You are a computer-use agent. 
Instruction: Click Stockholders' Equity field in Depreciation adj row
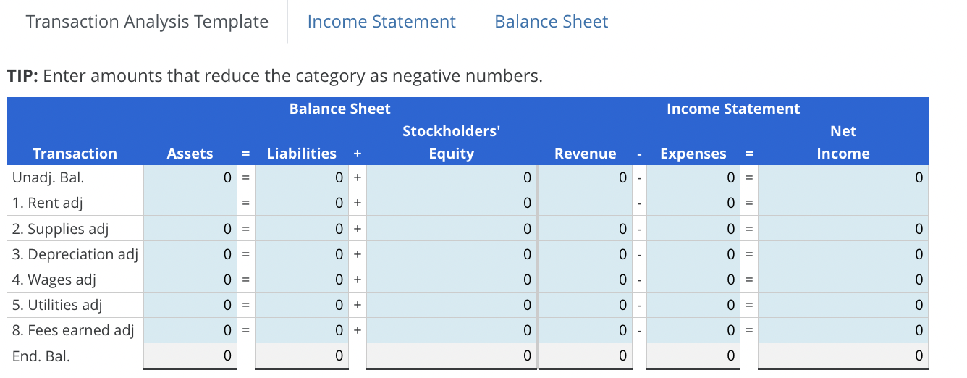[x=452, y=254]
